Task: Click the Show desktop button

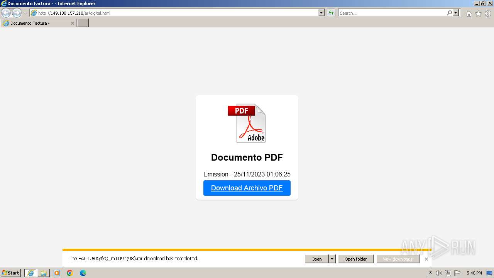Action: pos(490,273)
